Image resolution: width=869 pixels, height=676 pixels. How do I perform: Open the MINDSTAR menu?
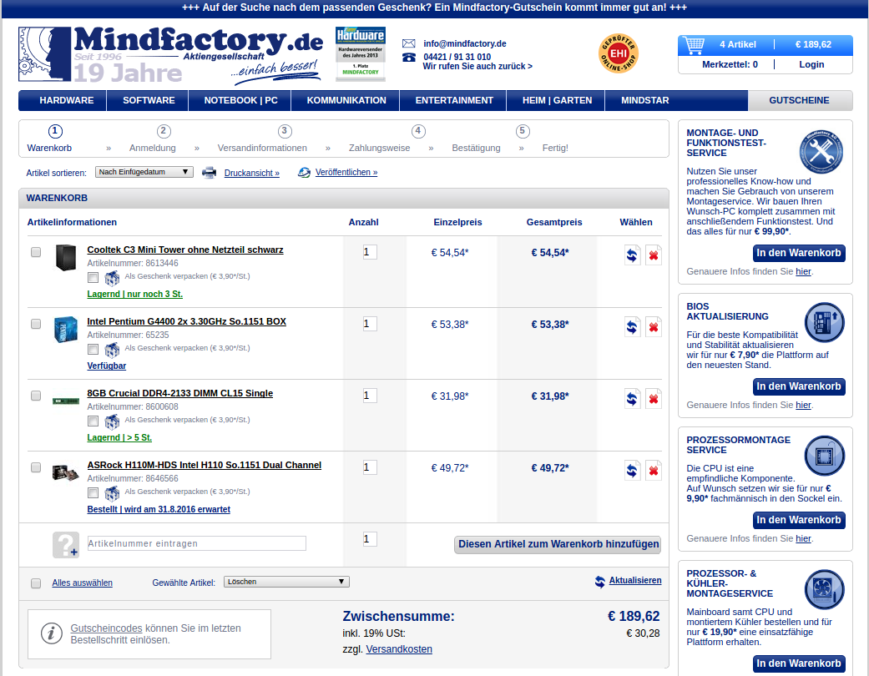point(644,100)
